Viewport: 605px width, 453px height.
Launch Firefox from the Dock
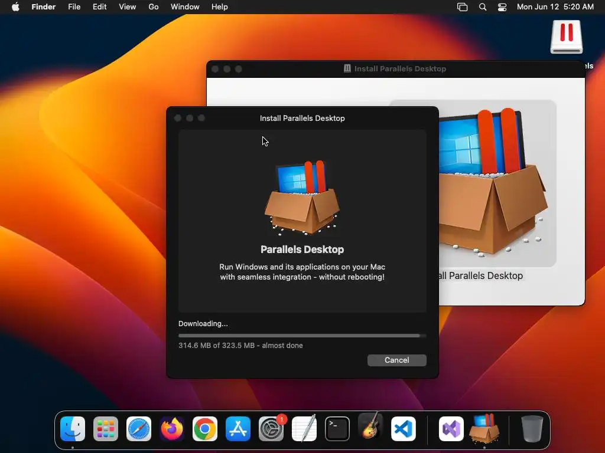(172, 429)
